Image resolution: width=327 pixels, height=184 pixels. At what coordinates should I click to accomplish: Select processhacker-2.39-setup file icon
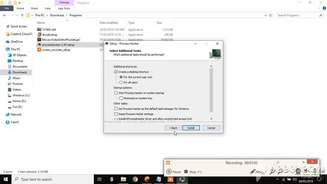(39, 44)
